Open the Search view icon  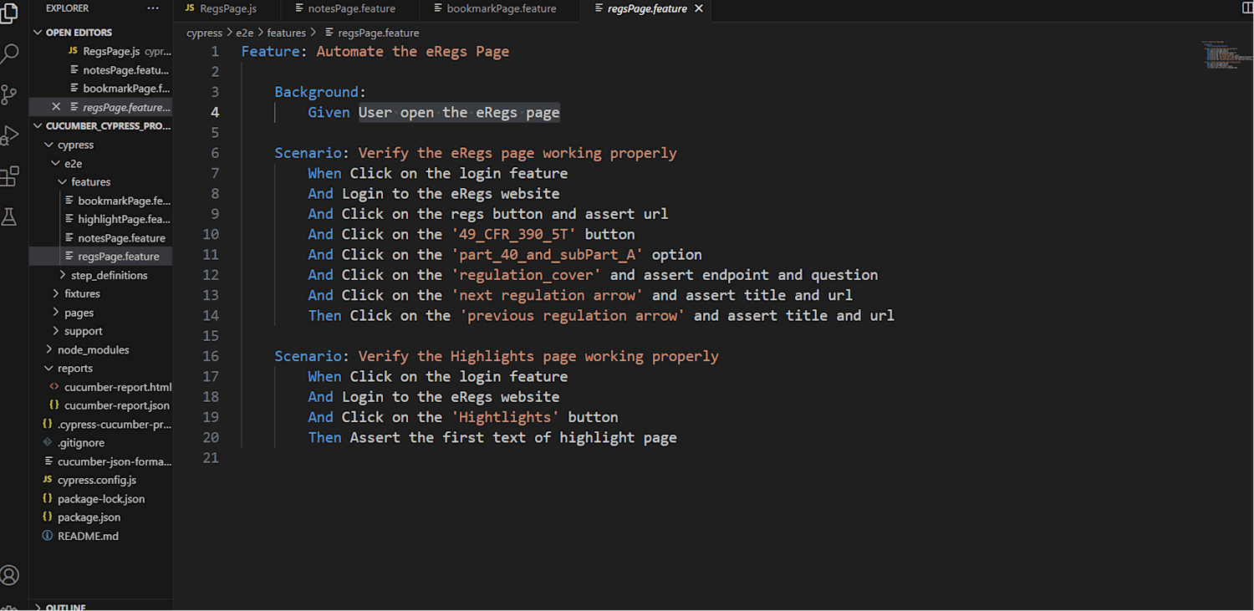click(x=9, y=54)
